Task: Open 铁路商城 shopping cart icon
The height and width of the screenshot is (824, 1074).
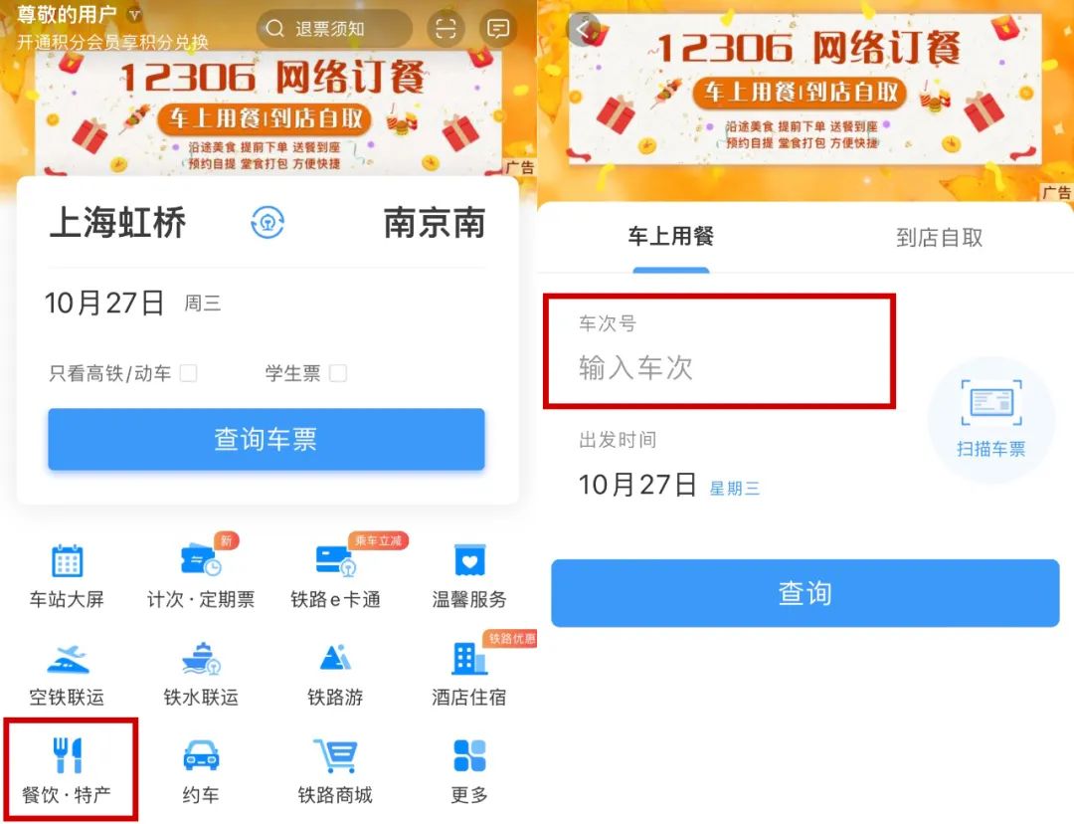Action: pos(336,756)
